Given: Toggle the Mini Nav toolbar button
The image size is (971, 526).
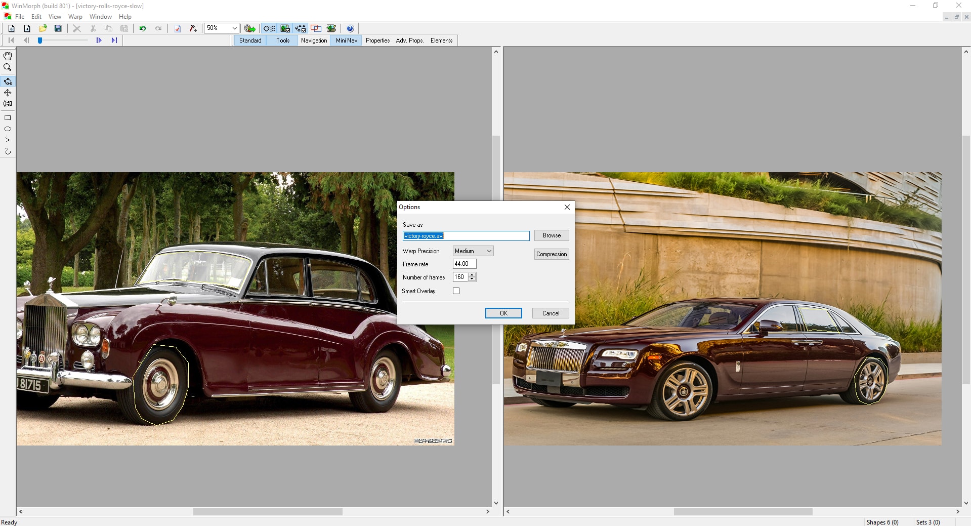Looking at the screenshot, I should pos(346,41).
